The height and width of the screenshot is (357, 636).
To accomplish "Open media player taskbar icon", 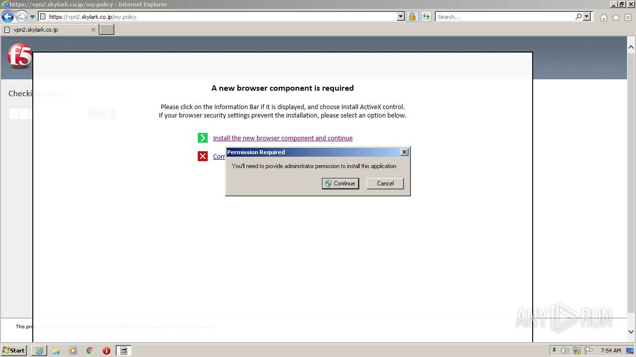I will click(x=73, y=351).
